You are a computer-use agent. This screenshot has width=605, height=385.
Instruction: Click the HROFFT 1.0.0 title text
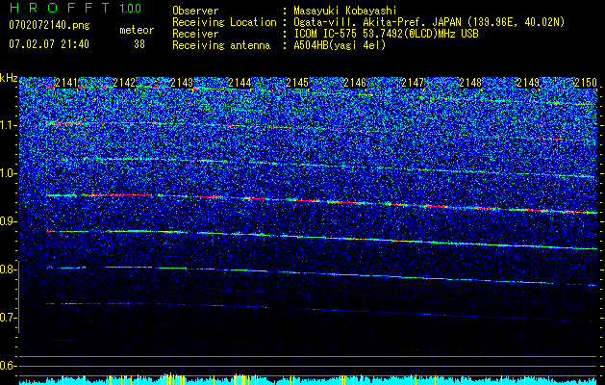75,8
